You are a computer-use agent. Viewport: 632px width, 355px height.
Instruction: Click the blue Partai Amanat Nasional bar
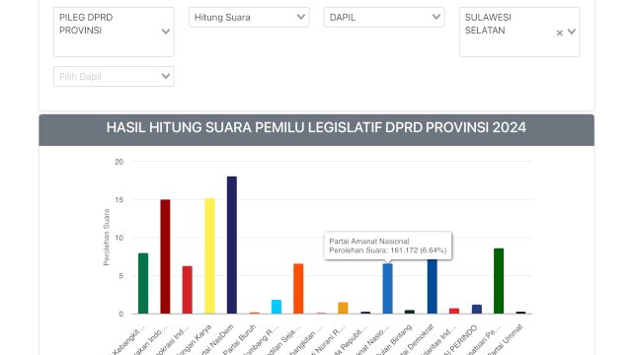click(387, 289)
